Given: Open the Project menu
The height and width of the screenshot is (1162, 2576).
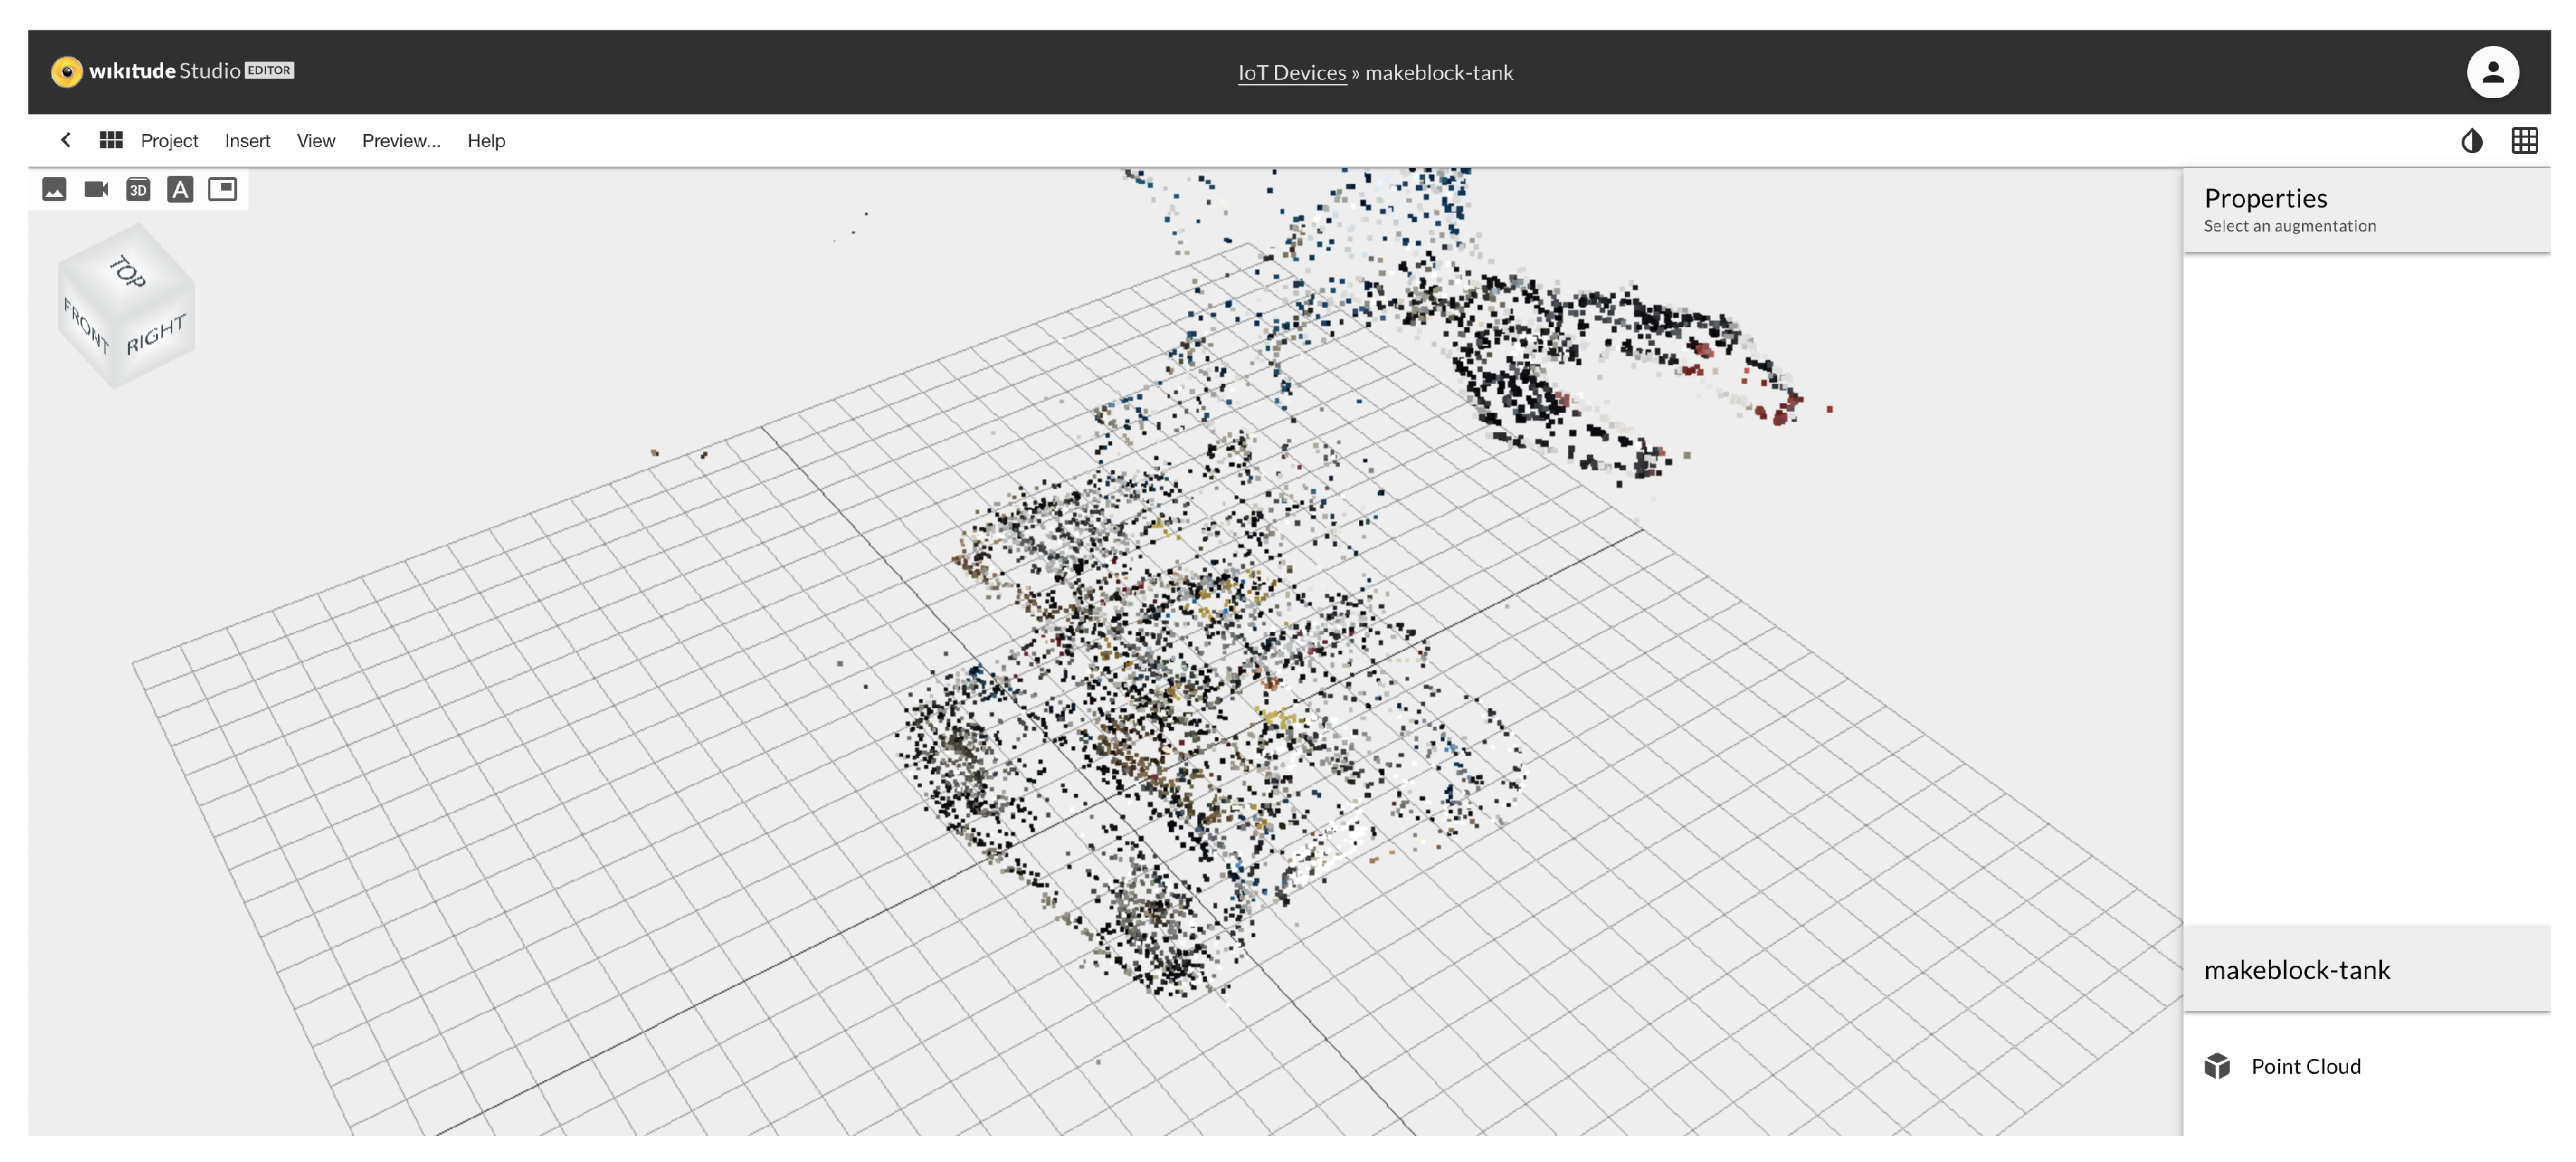Looking at the screenshot, I should tap(169, 141).
